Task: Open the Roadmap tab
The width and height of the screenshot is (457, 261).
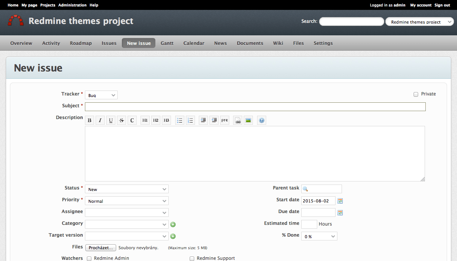Action: click(x=81, y=43)
